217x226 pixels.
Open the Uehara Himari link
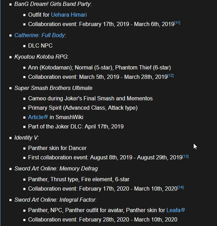[x=69, y=15]
